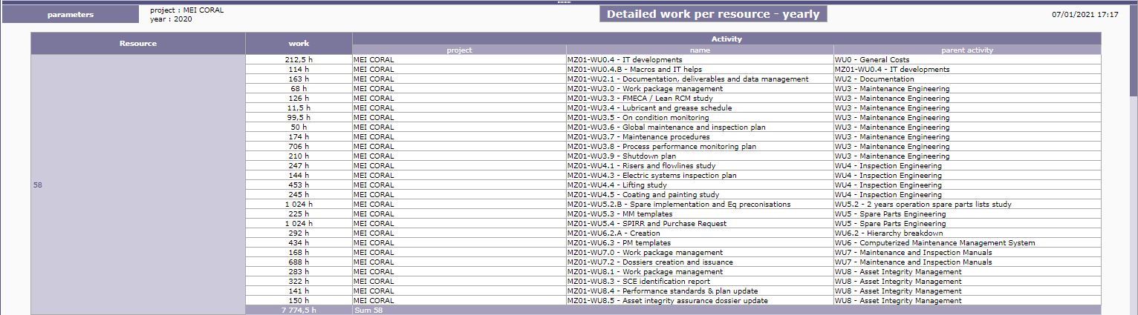Select the Resource column header
This screenshot has height=315, width=1138.
pos(138,44)
